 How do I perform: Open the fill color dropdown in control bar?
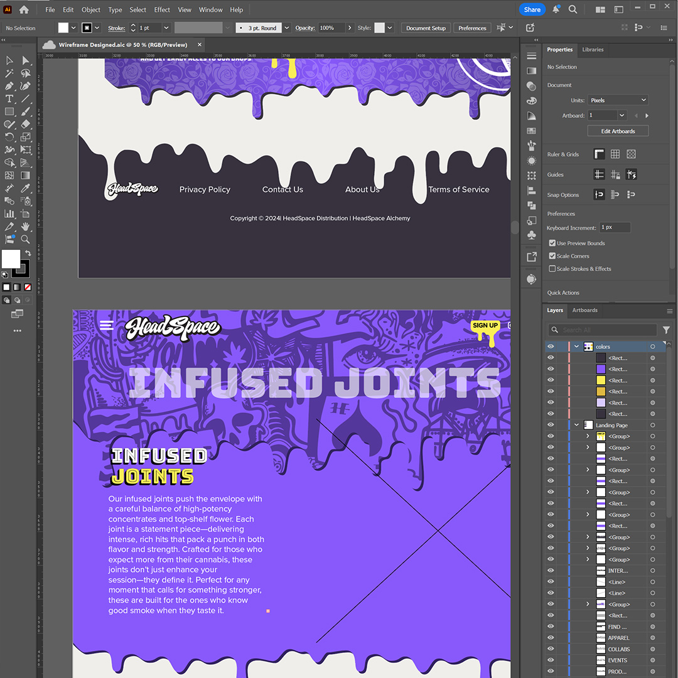pos(73,28)
